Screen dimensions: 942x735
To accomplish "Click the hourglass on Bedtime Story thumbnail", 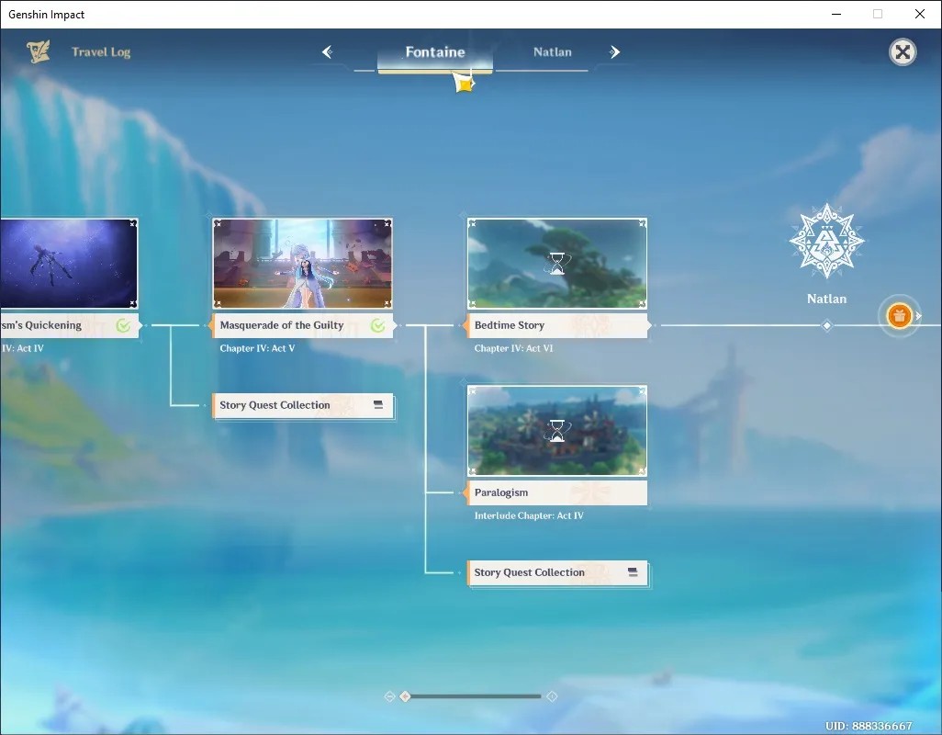I will coord(557,264).
